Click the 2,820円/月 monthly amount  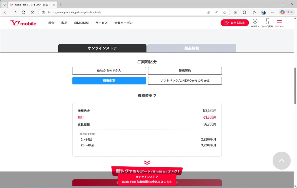click(209, 140)
